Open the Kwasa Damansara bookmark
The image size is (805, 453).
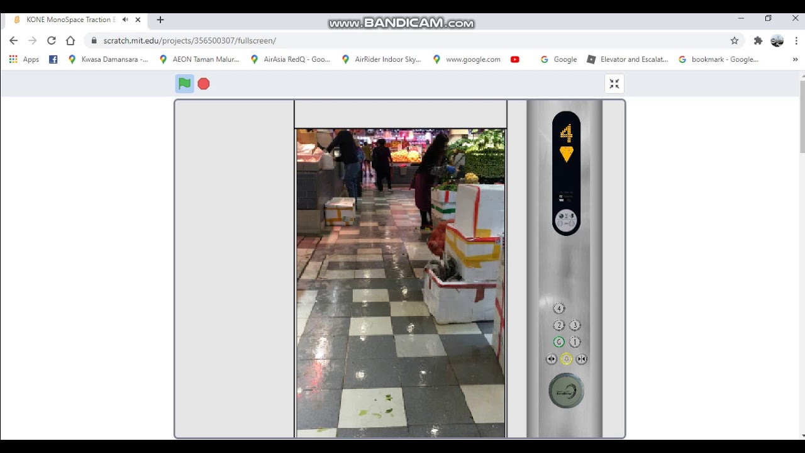108,59
